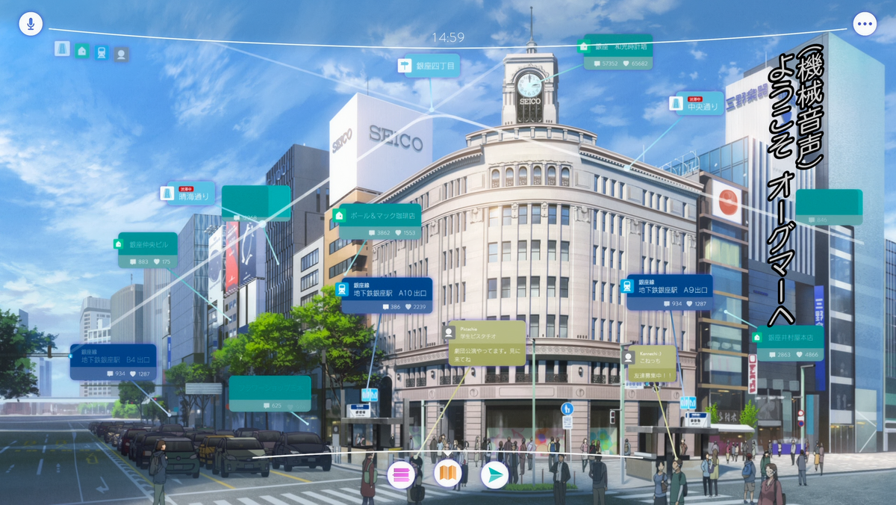Select the 銀座四丁目 signpost icon
The width and height of the screenshot is (896, 505).
(405, 66)
